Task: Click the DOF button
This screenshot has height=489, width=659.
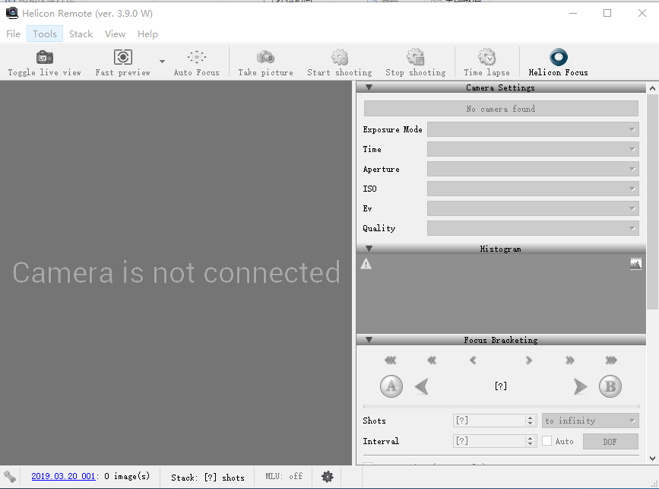Action: click(610, 442)
